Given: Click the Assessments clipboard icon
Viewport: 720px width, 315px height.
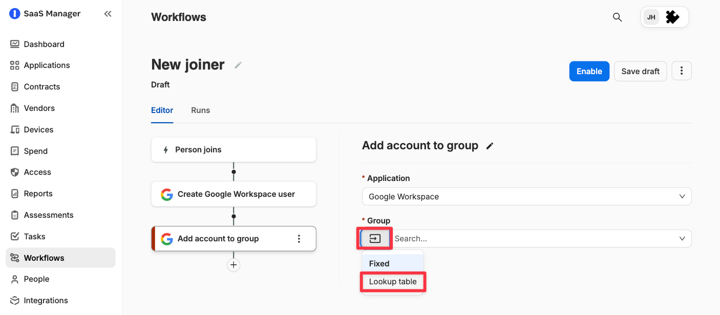Looking at the screenshot, I should [x=15, y=215].
